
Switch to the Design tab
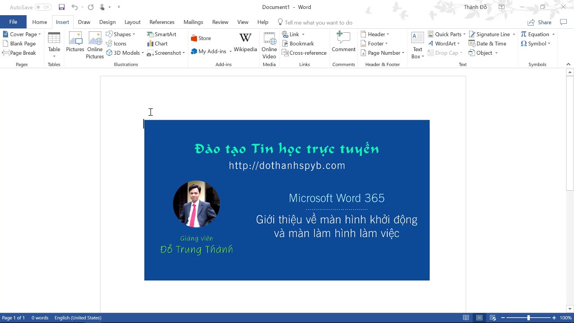click(x=107, y=22)
